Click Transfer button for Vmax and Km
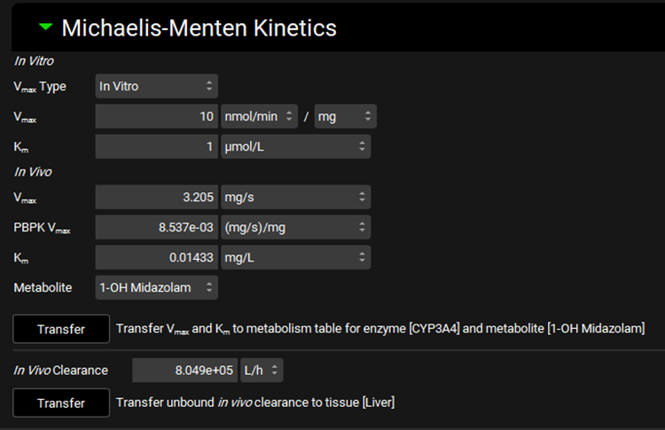This screenshot has height=430, width=665. (61, 329)
